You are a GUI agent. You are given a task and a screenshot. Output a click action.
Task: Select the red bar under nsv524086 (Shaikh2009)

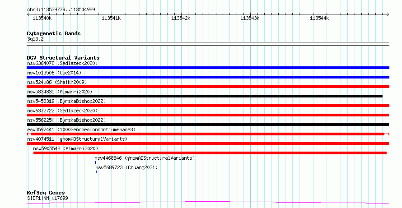208,87
